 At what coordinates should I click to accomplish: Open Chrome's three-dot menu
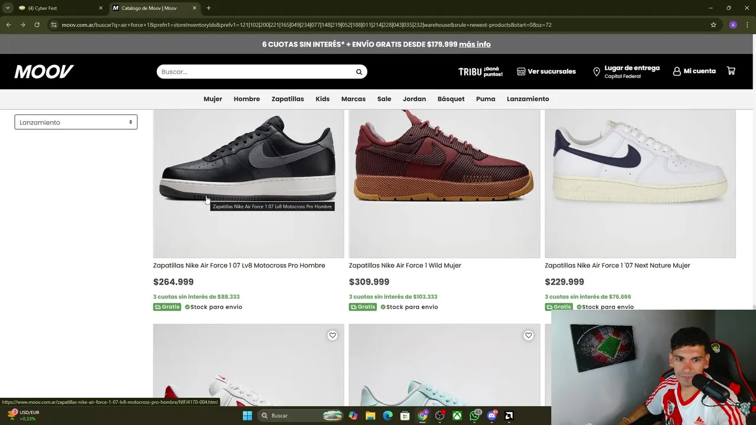(x=747, y=25)
